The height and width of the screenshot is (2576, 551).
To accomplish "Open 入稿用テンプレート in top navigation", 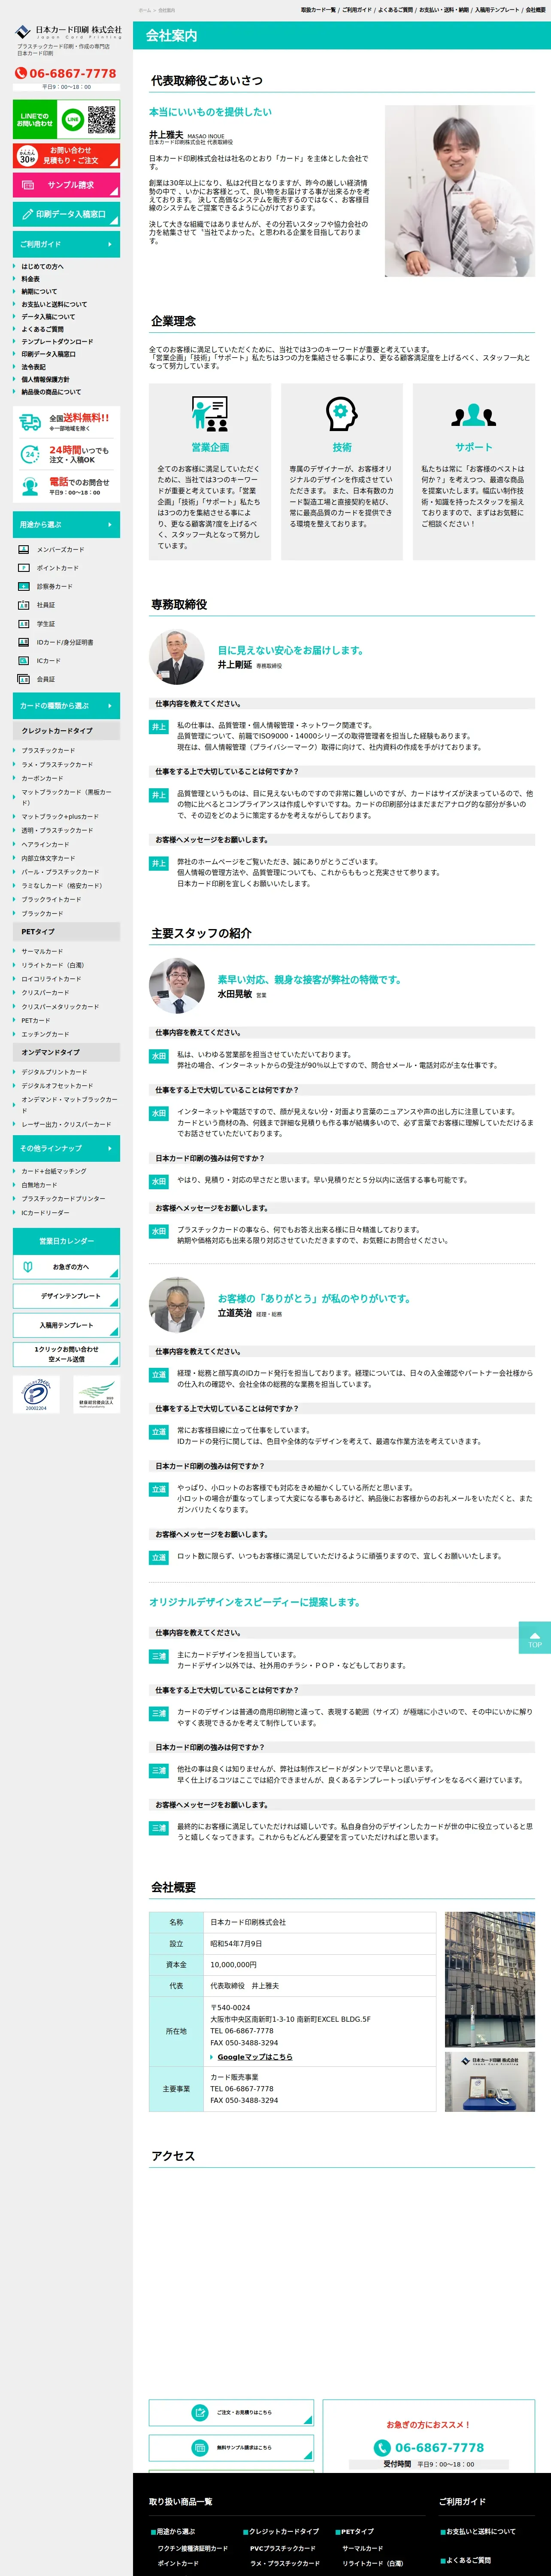I will pyautogui.click(x=497, y=10).
